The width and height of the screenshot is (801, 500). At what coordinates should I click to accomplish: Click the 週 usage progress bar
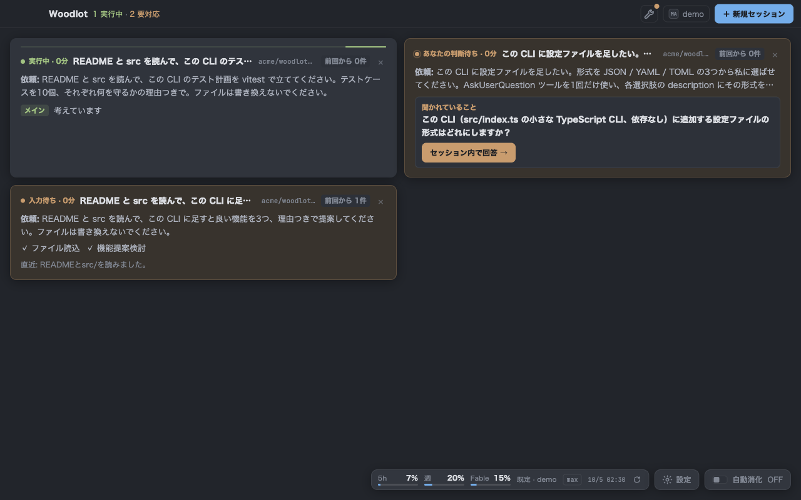click(x=444, y=484)
